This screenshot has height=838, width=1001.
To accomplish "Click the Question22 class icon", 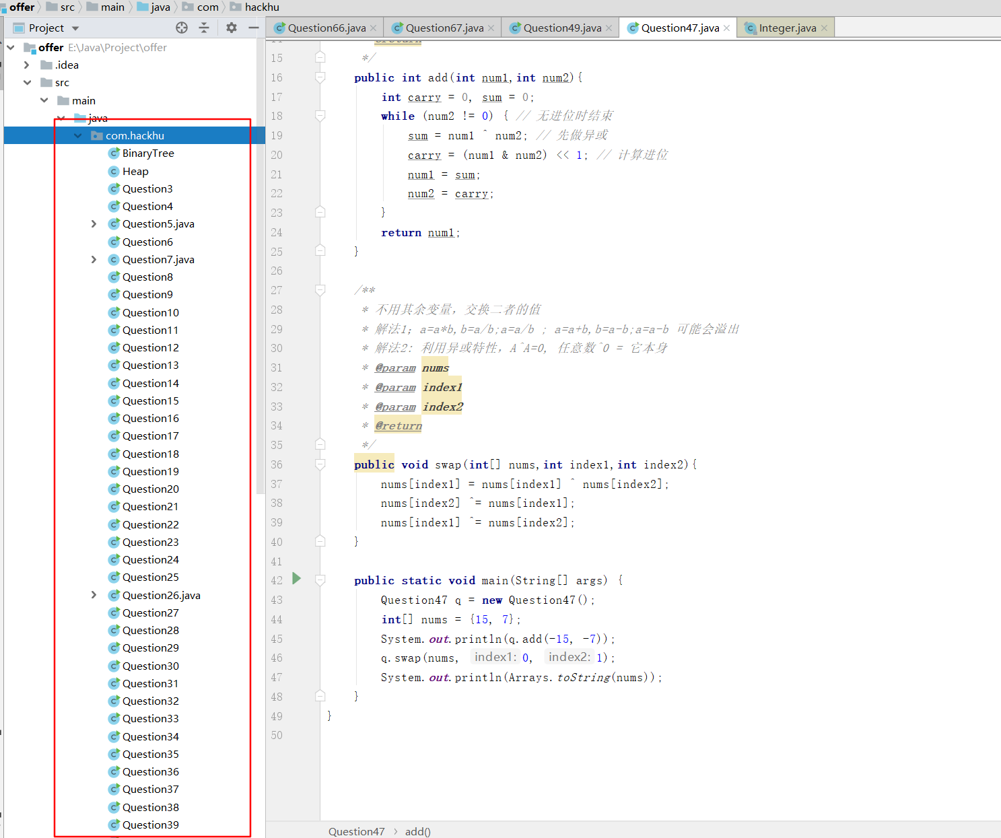I will coord(114,524).
